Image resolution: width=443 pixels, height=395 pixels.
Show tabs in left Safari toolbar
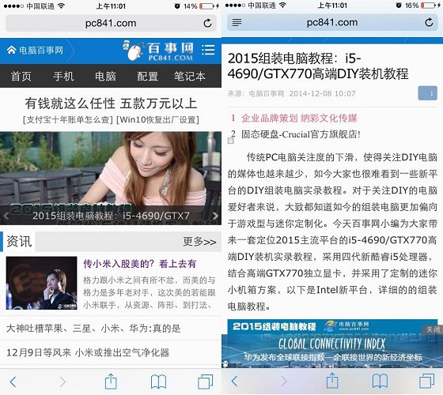[x=206, y=382]
